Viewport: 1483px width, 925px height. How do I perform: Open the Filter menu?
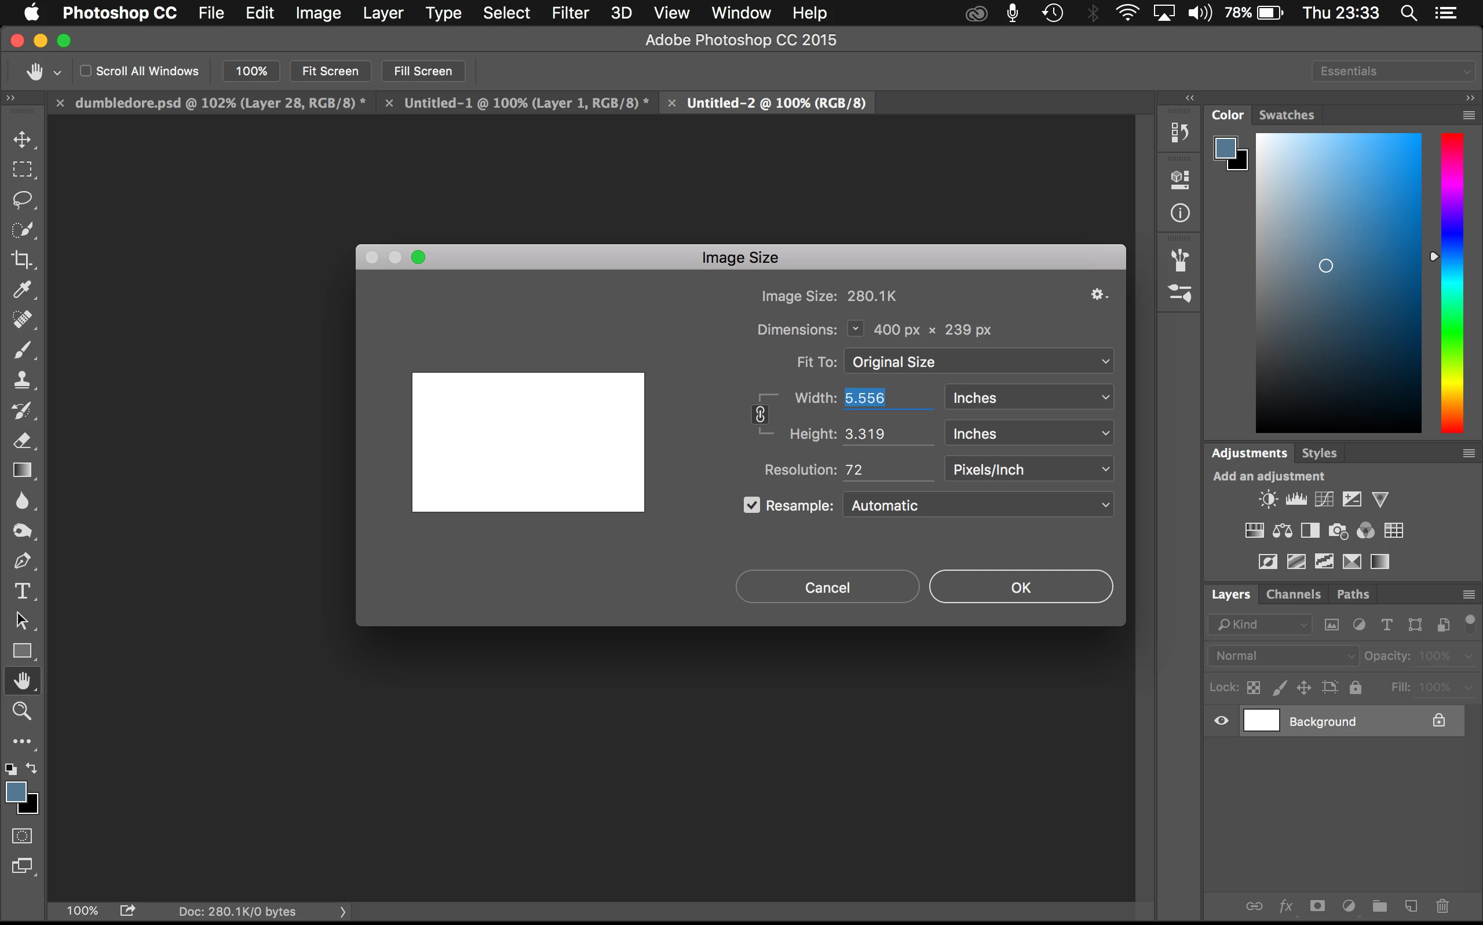569,13
